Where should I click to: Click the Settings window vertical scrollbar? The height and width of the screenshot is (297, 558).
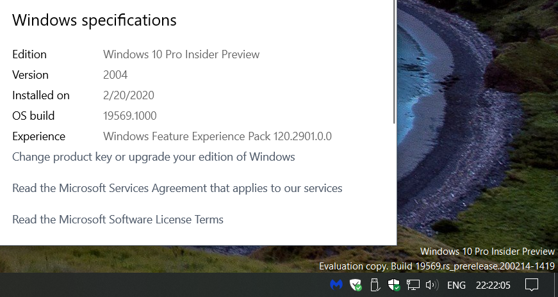pos(394,61)
